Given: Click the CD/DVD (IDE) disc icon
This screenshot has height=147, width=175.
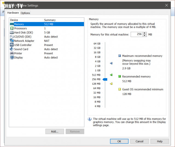Looking at the screenshot, I should (x=12, y=36).
